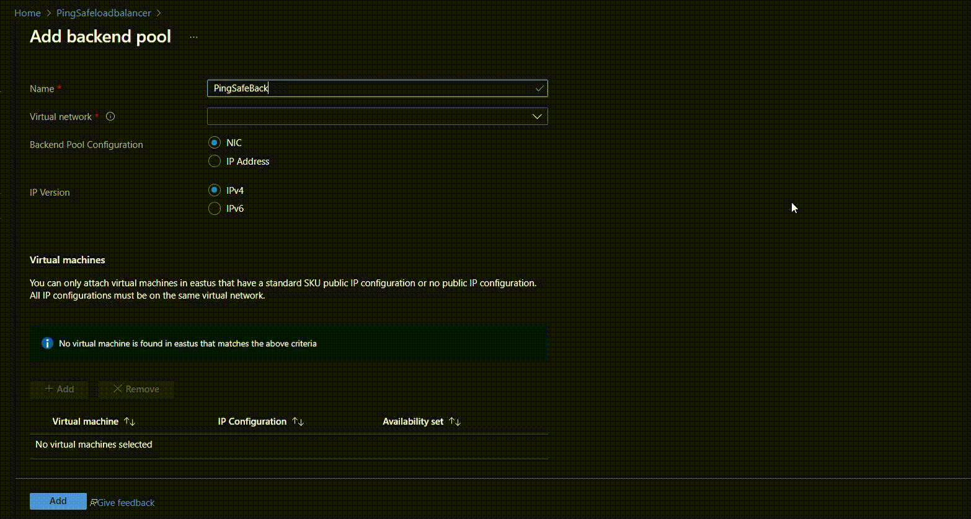Select the NIC radio button

pos(215,142)
